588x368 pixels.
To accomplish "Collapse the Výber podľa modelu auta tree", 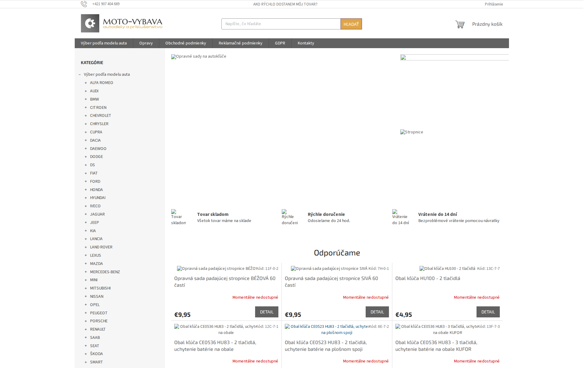I will [80, 74].
